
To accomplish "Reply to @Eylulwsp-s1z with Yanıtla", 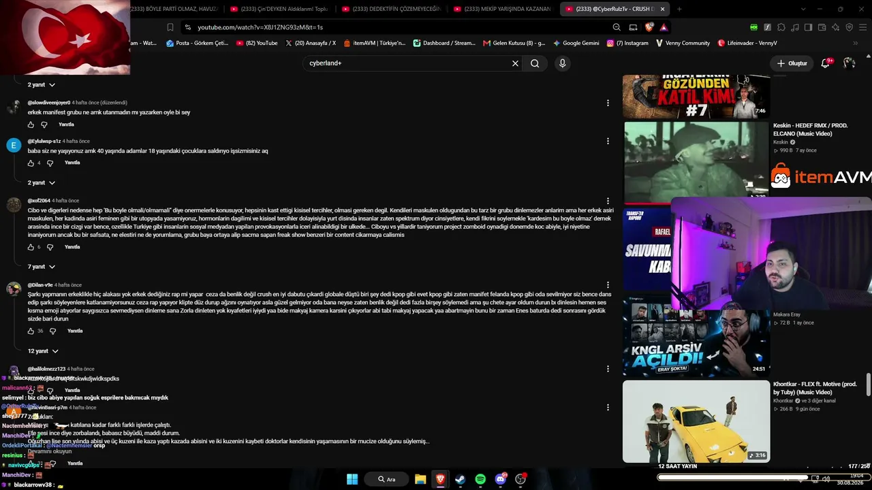I will click(72, 163).
